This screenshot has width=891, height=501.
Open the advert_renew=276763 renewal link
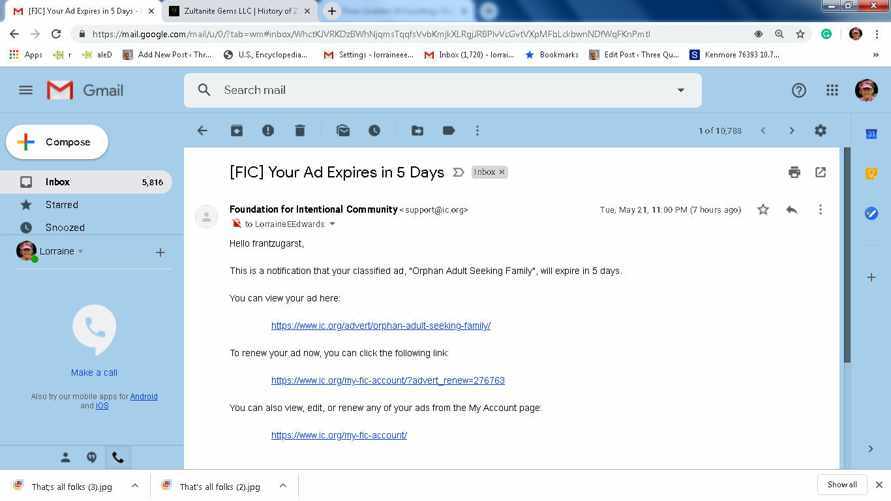[388, 380]
